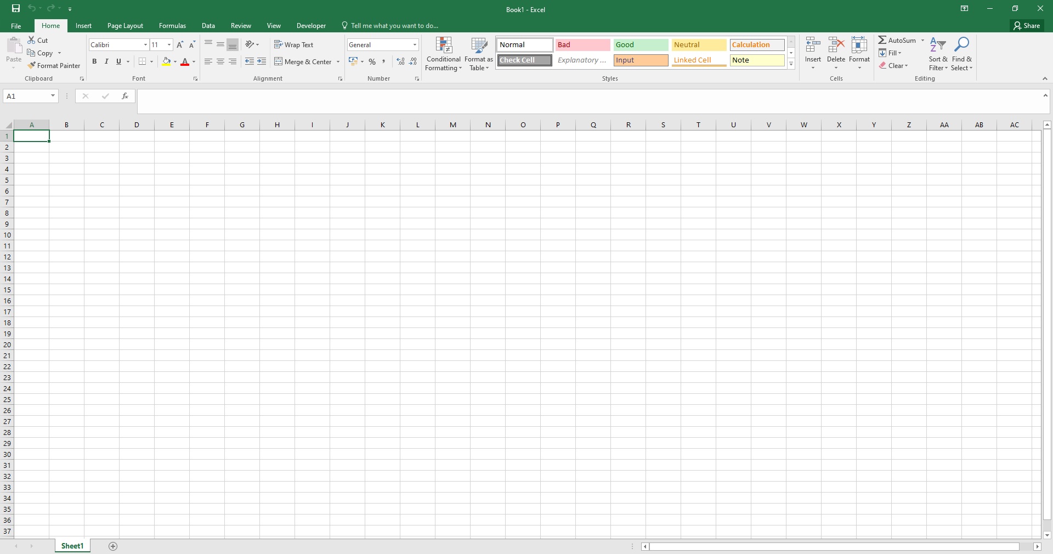The height and width of the screenshot is (554, 1053).
Task: Click the Find & Select magnifier icon
Action: coord(961,45)
